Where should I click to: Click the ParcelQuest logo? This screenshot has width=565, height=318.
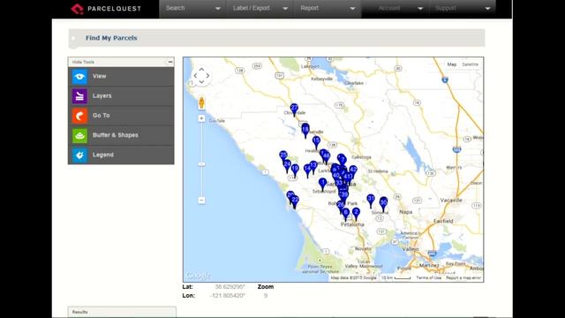[x=106, y=9]
